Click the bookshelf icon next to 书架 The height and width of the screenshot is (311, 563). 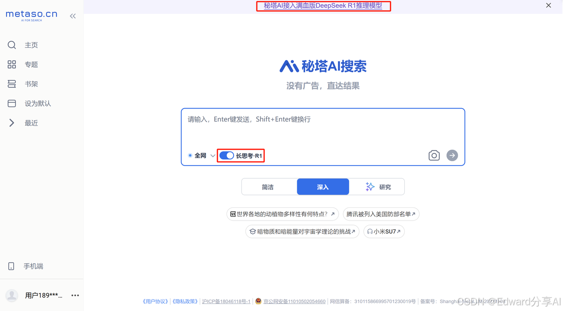tap(12, 84)
